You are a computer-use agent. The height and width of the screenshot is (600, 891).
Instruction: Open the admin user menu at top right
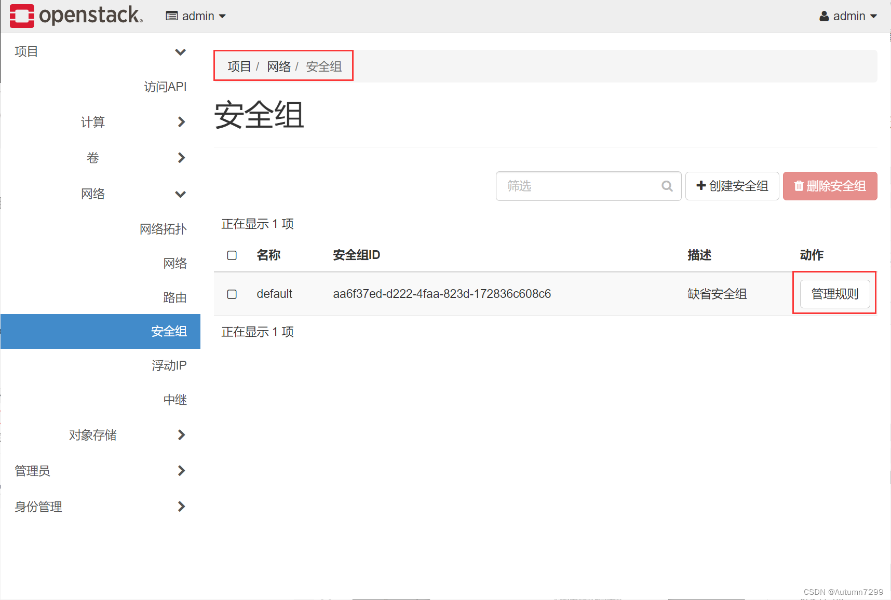coord(848,16)
